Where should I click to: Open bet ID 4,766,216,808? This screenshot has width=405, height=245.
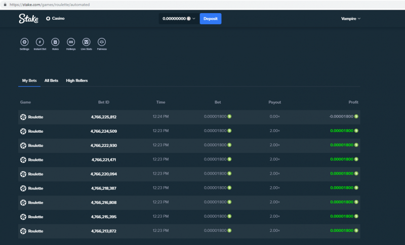pyautogui.click(x=104, y=202)
